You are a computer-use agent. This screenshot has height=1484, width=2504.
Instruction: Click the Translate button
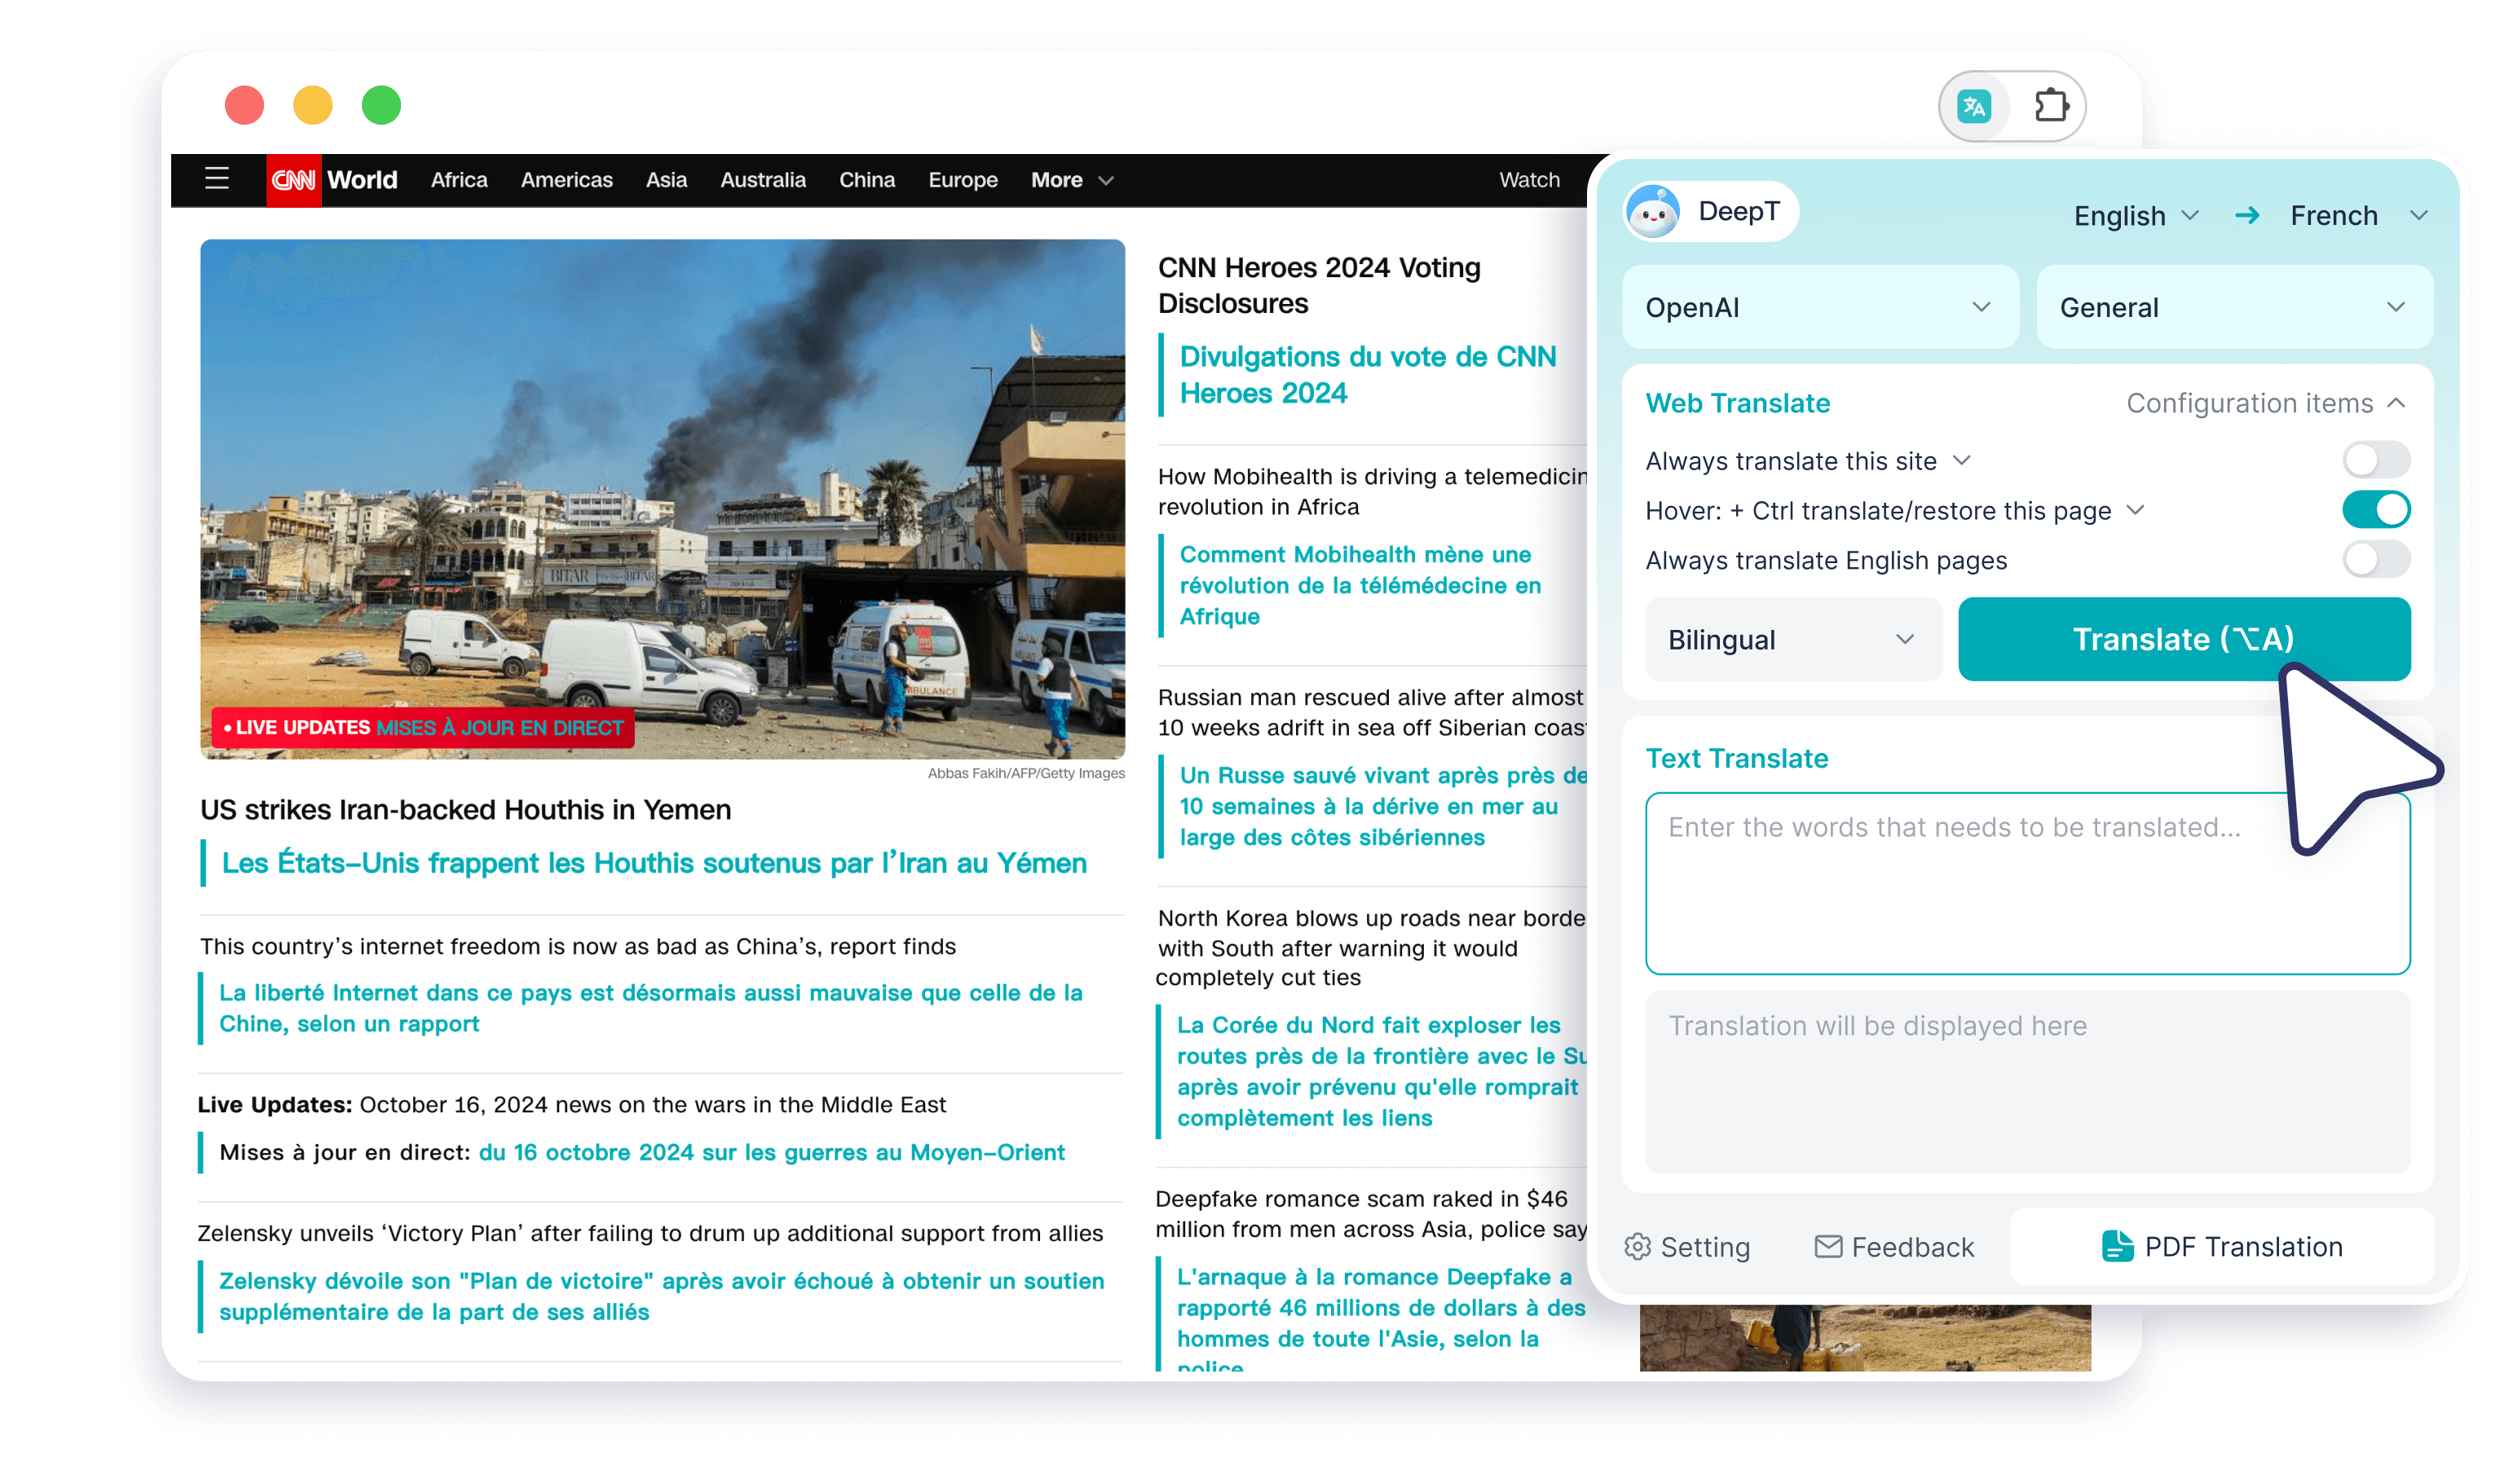[2184, 639]
